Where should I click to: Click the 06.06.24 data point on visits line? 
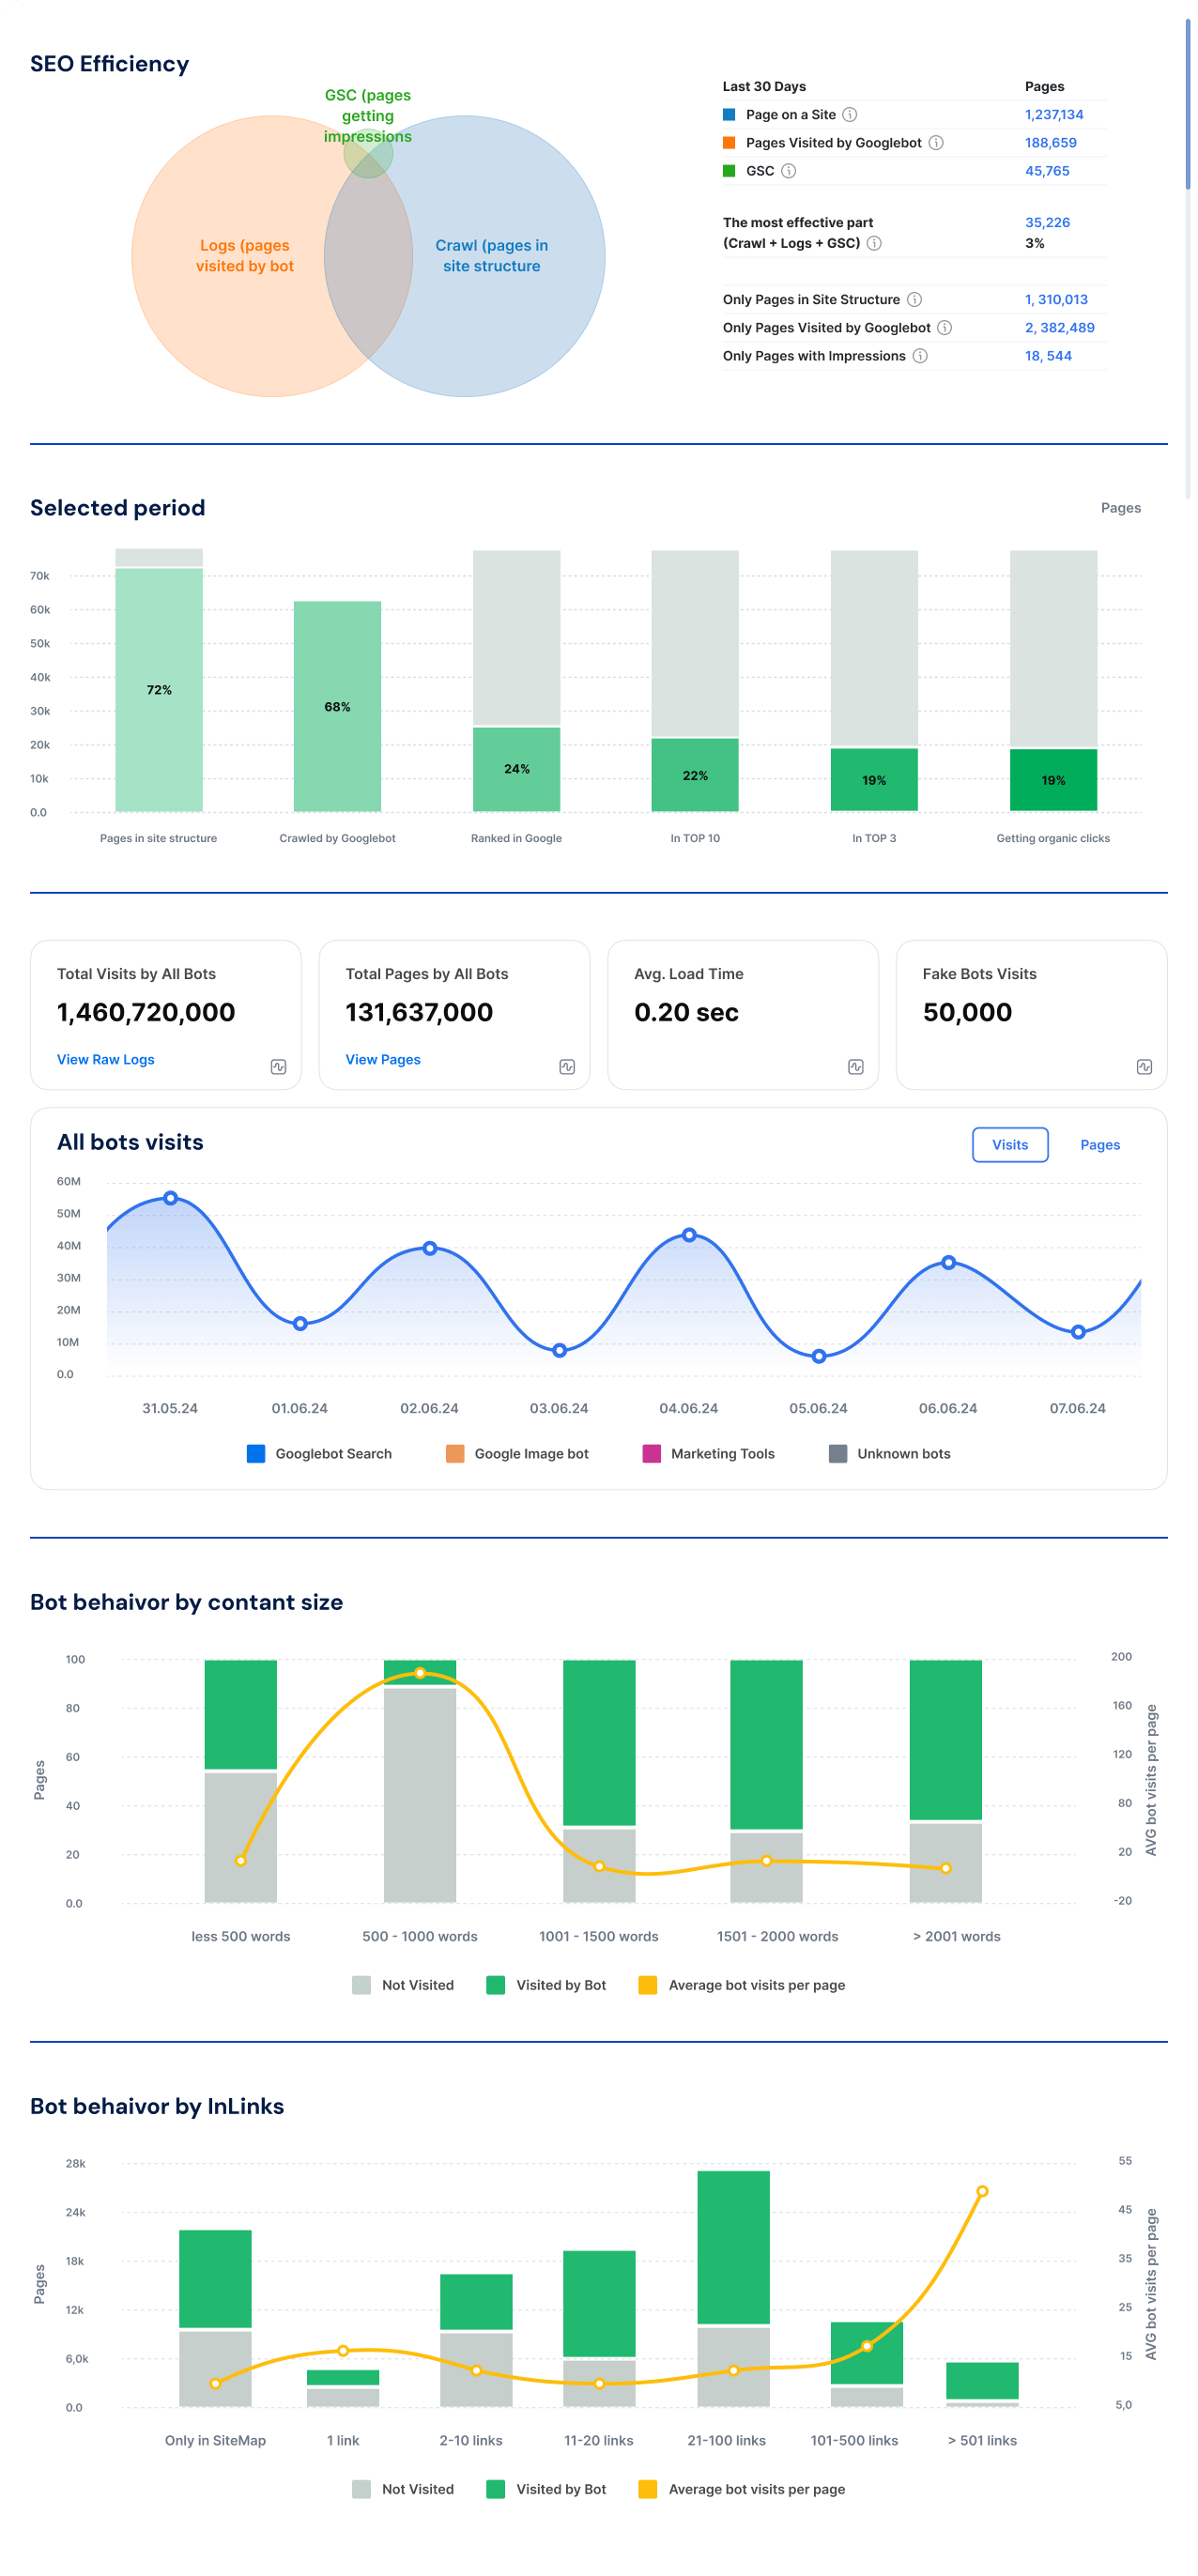coord(948,1263)
